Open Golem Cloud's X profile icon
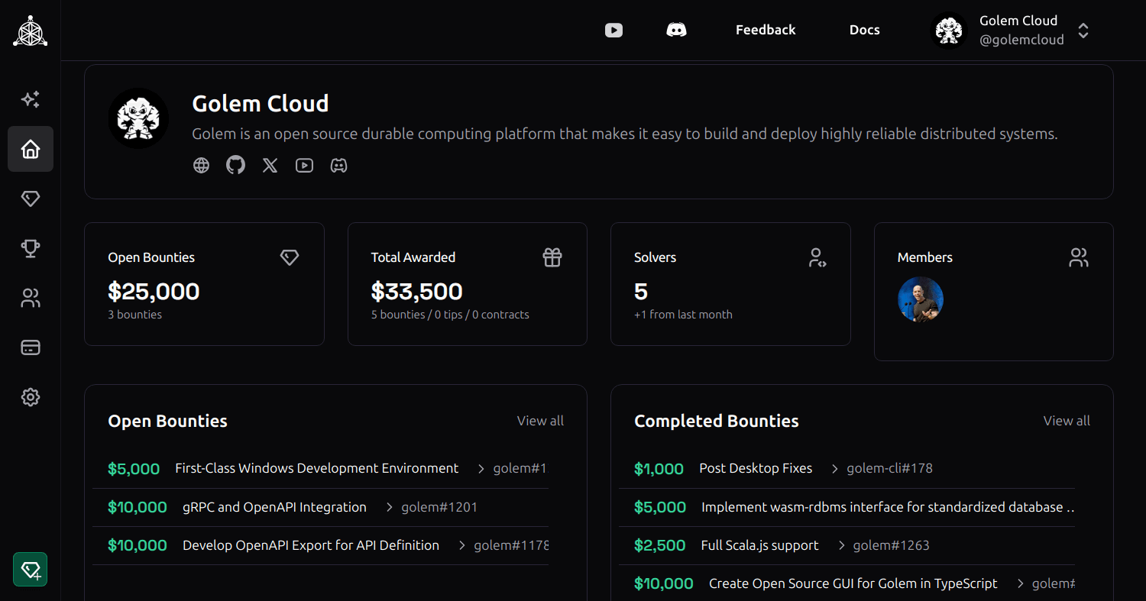Image resolution: width=1146 pixels, height=601 pixels. 270,165
